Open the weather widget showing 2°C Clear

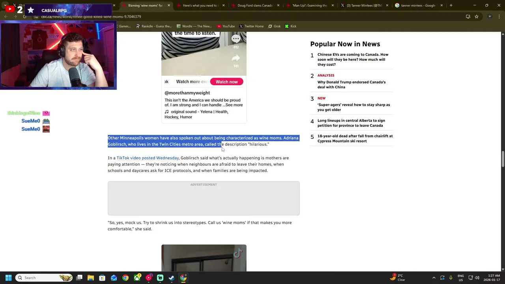tap(398, 278)
